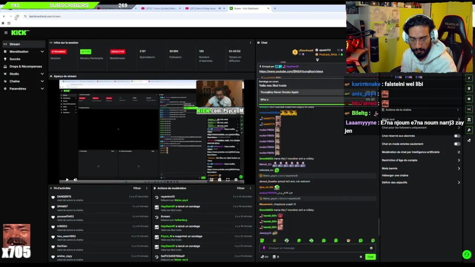This screenshot has width=475, height=267.
Task: Open Fil d'activités options menu
Action: tap(147, 188)
